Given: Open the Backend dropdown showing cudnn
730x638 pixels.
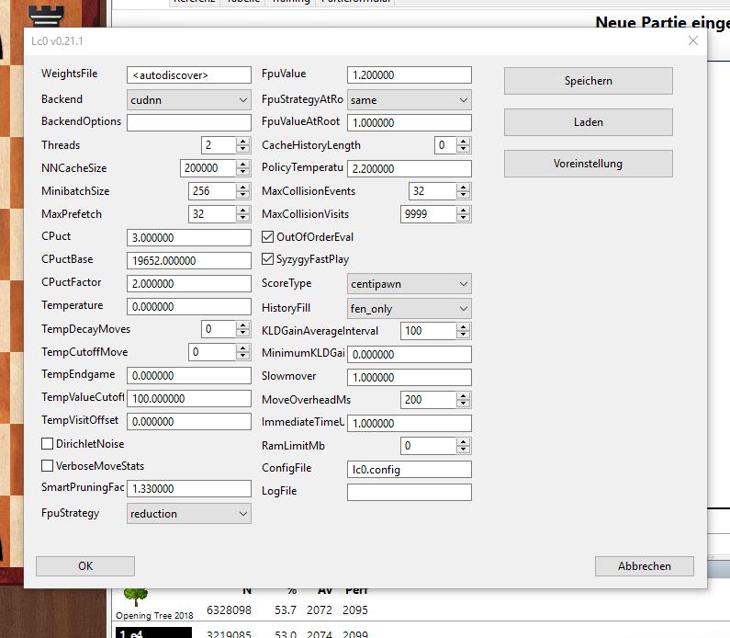Looking at the screenshot, I should (x=189, y=99).
